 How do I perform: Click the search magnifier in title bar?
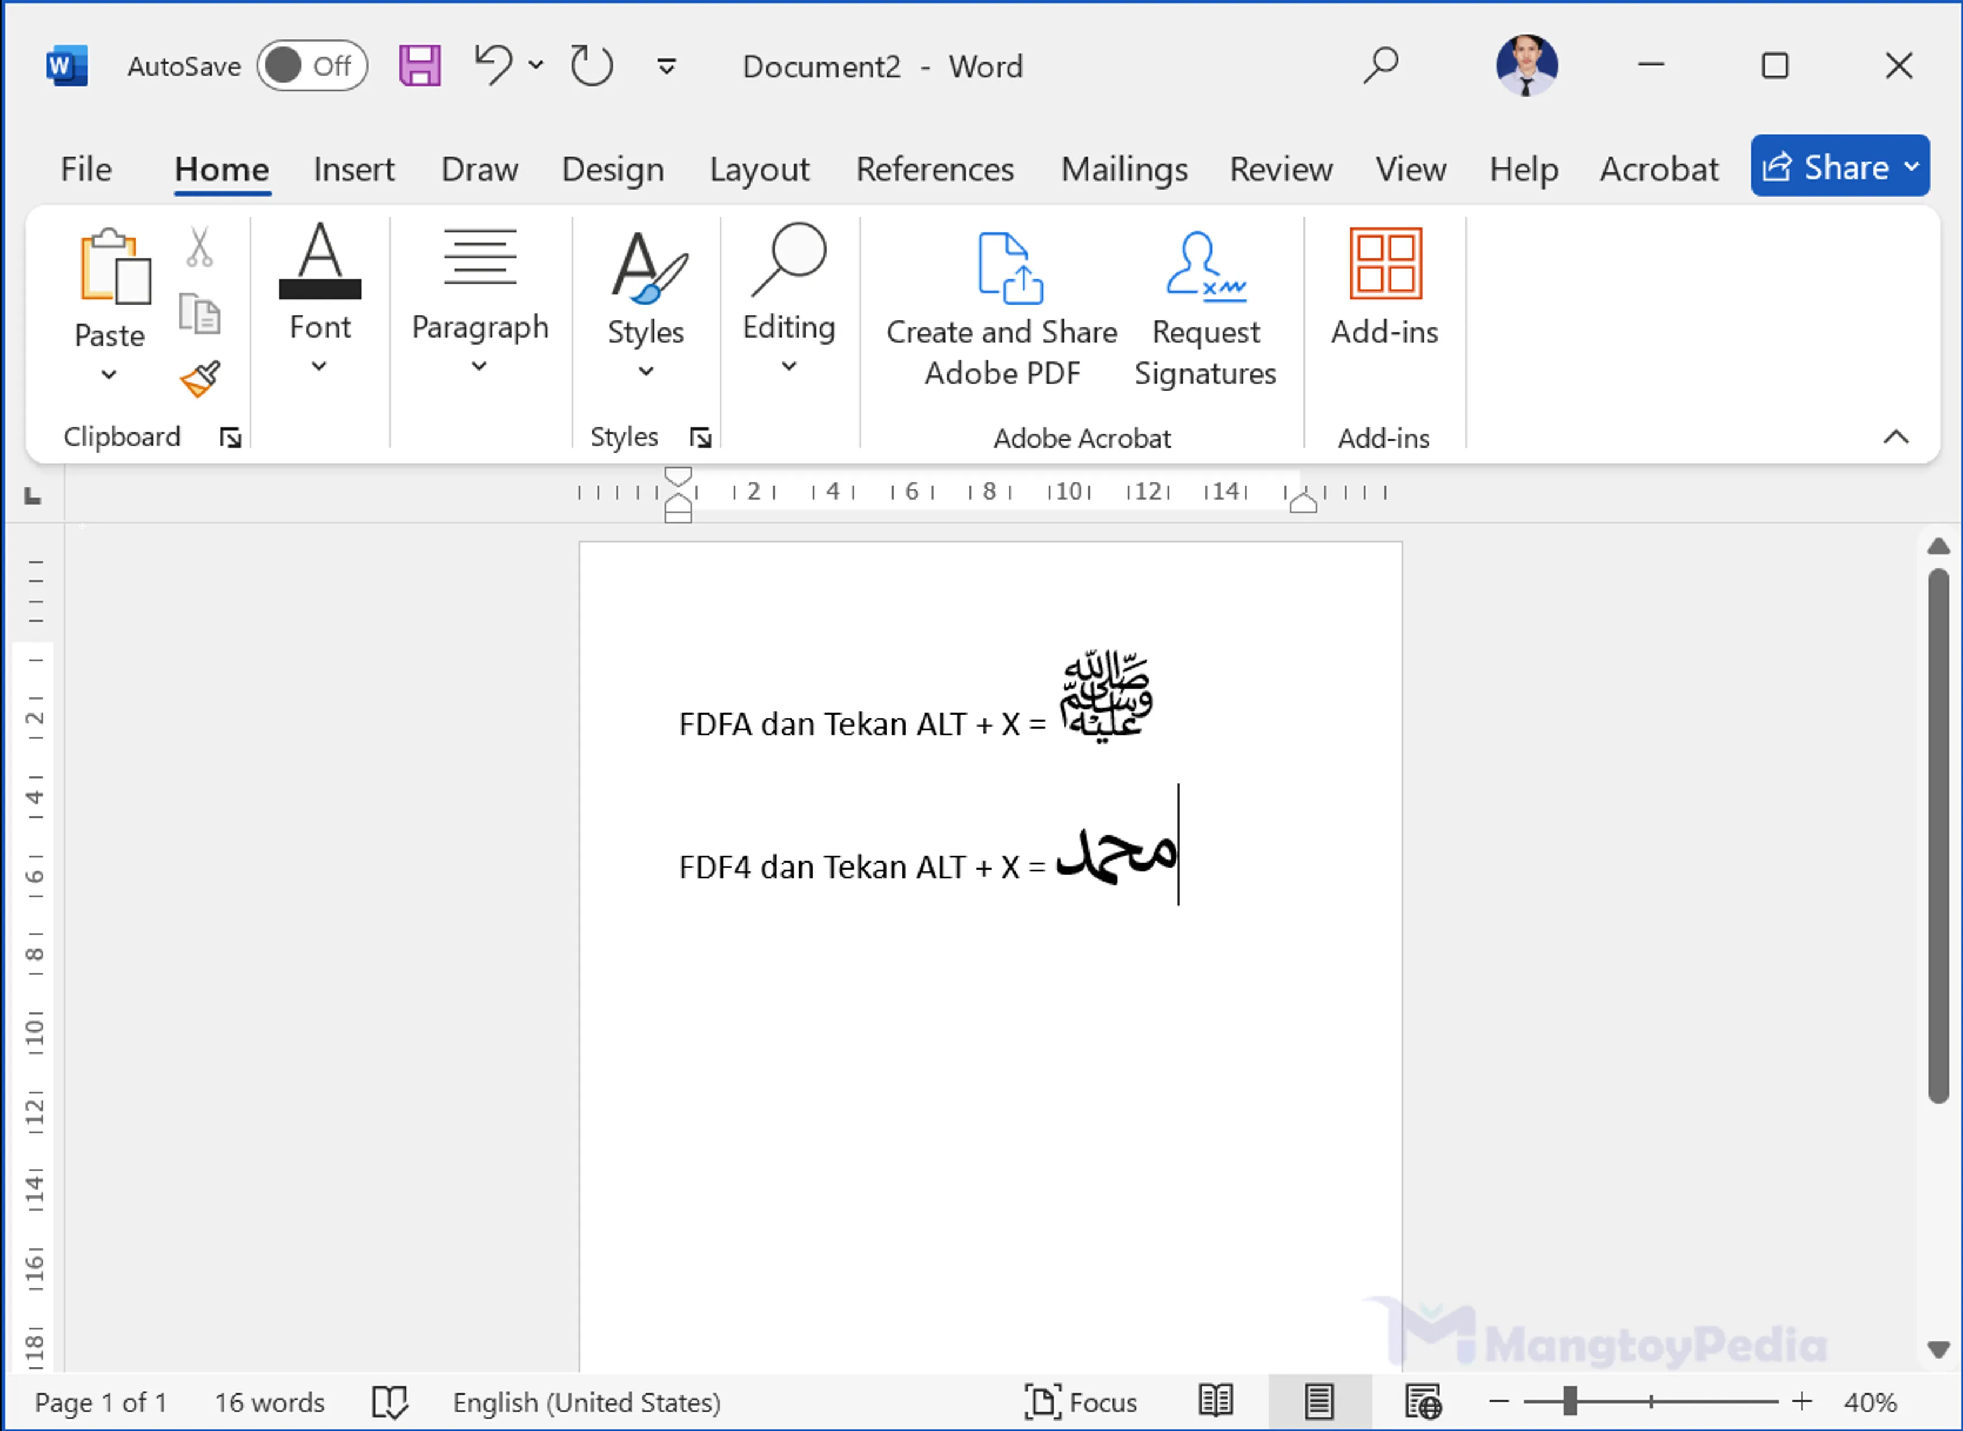[1380, 65]
